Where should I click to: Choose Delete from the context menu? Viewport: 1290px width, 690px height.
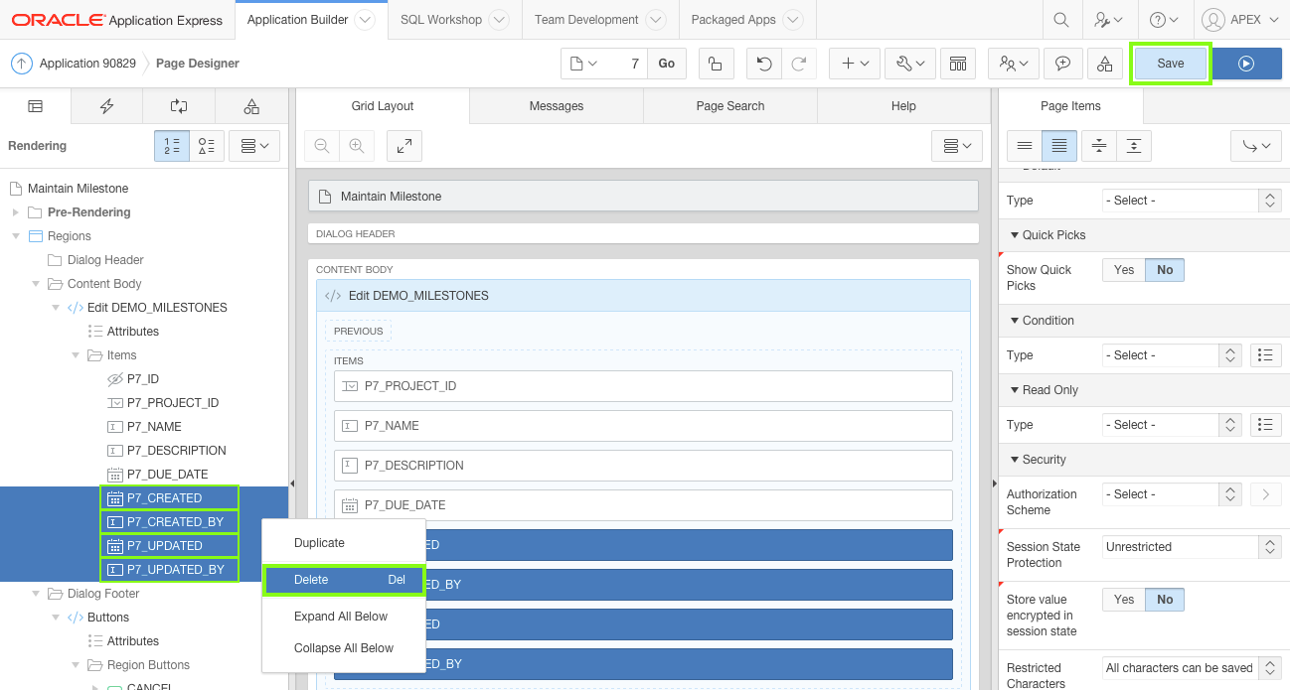344,580
